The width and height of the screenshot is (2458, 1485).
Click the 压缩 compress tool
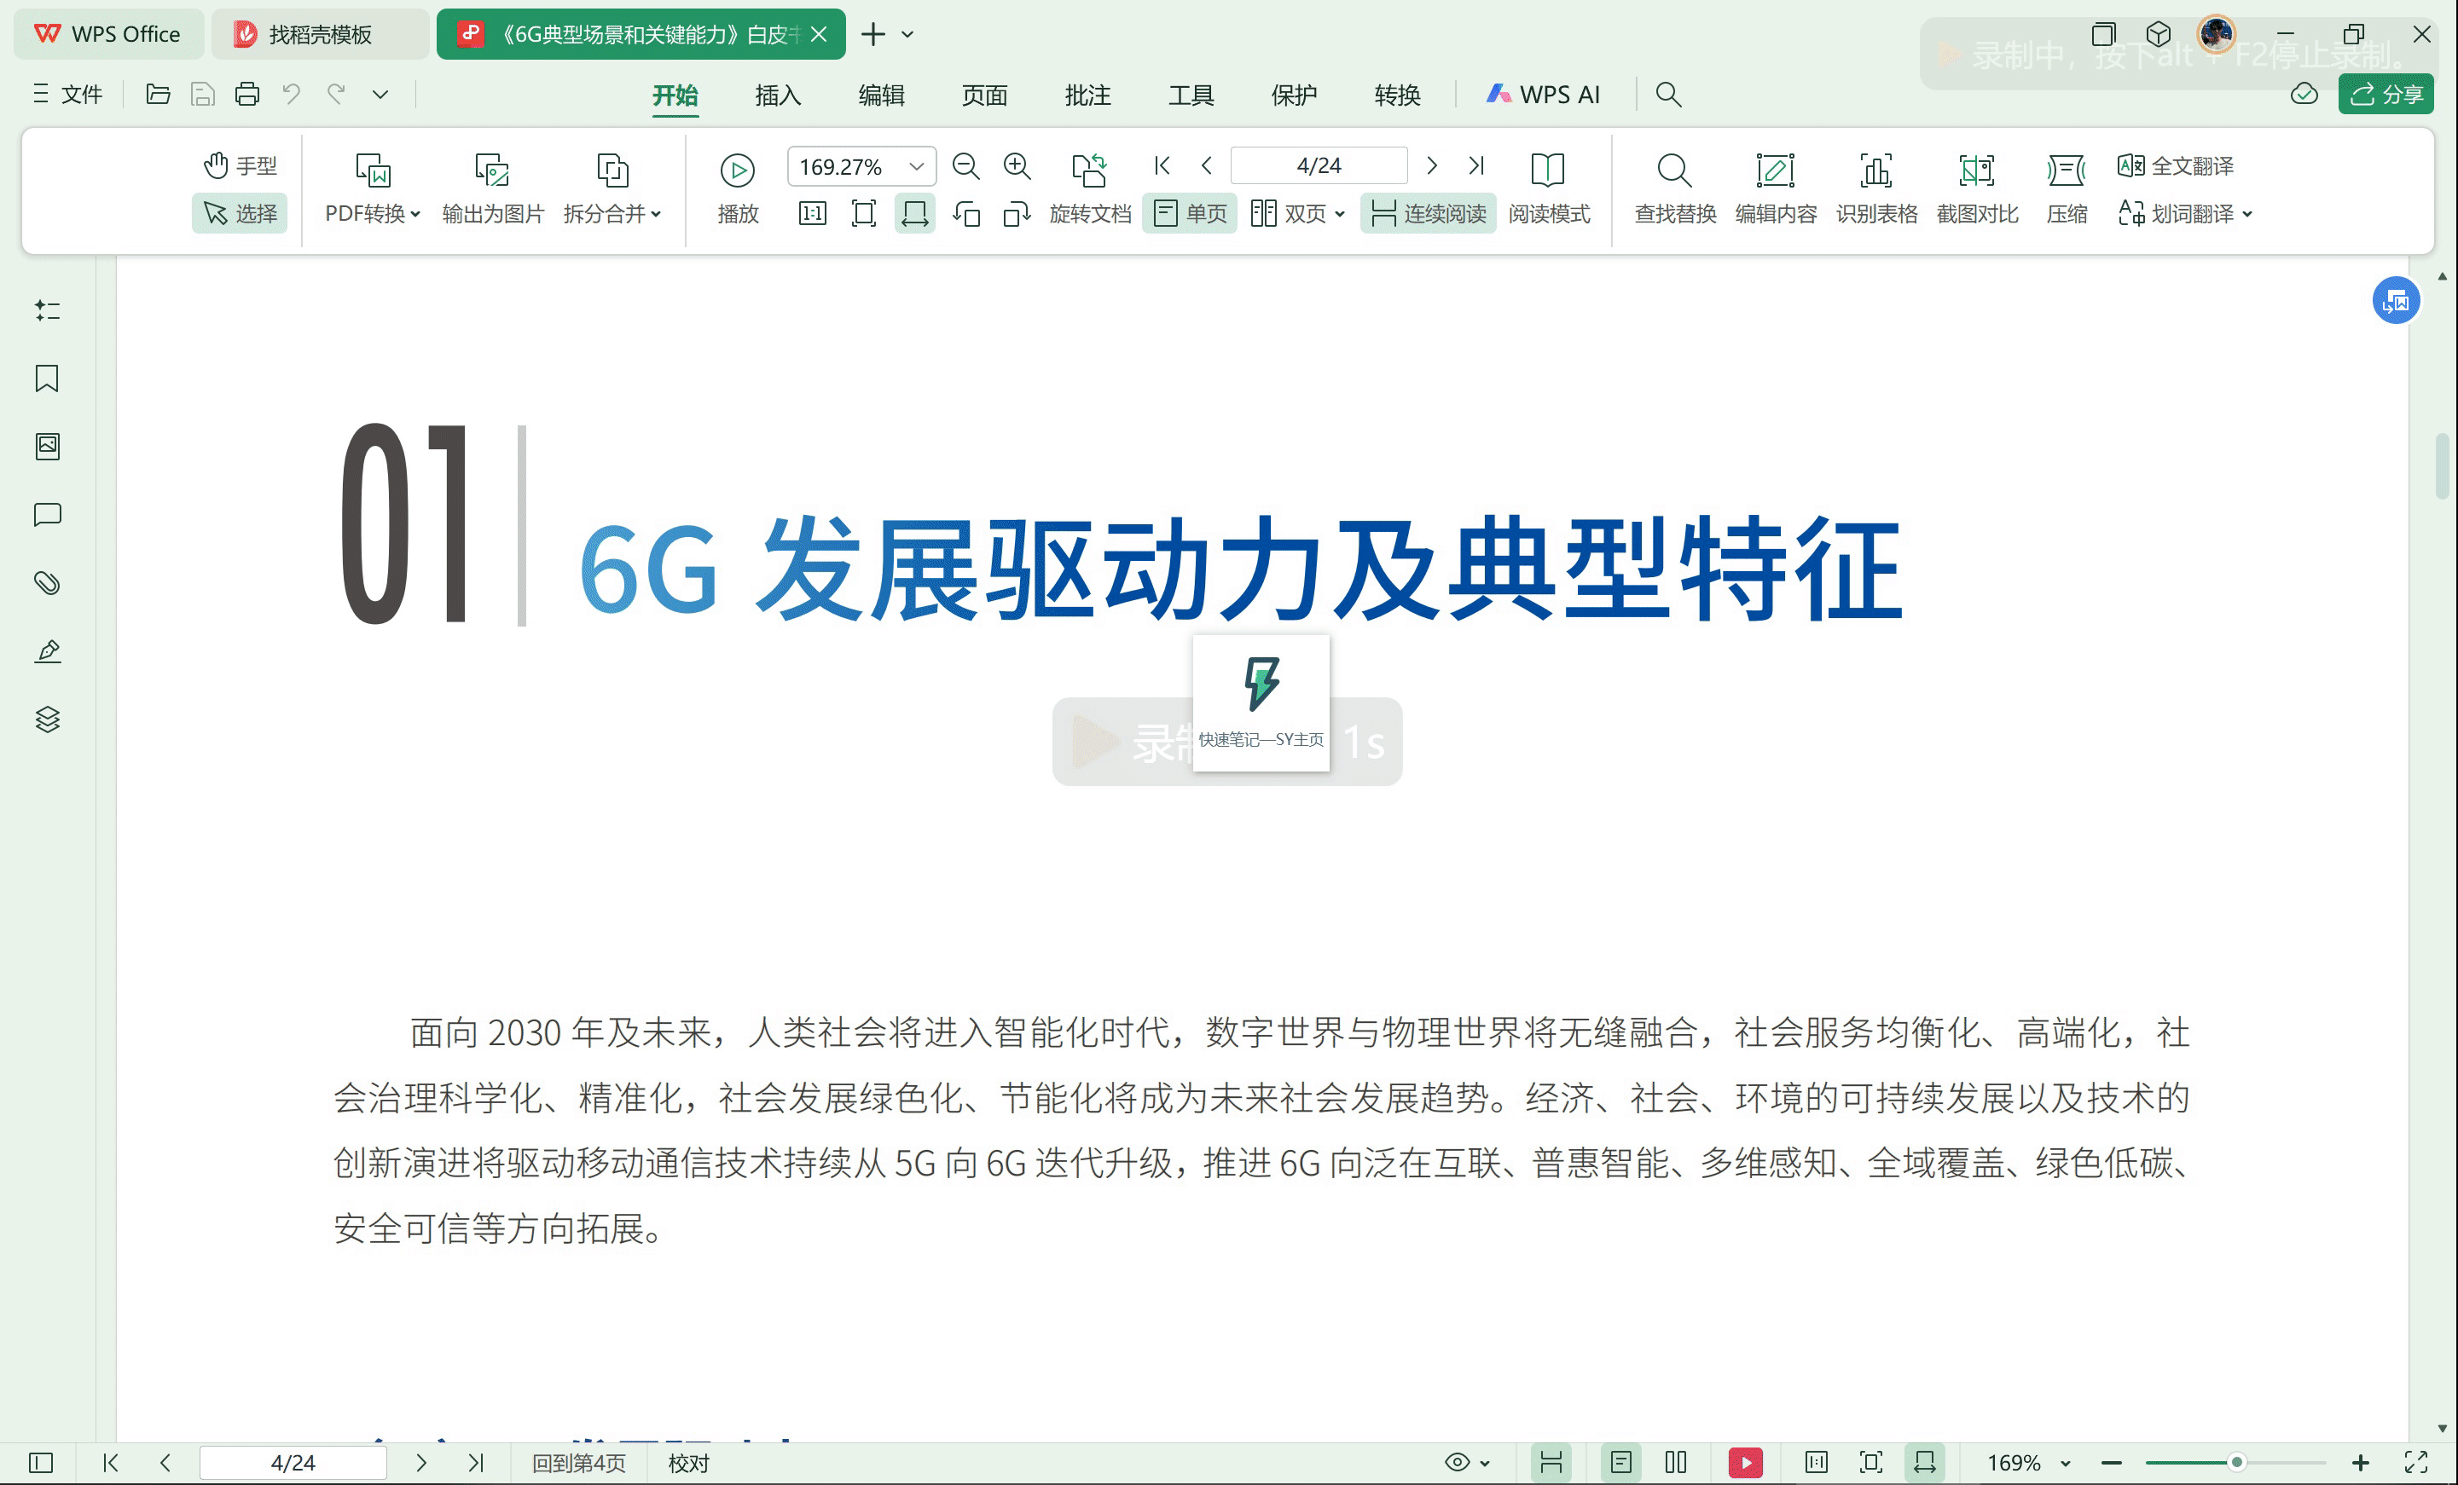2067,188
